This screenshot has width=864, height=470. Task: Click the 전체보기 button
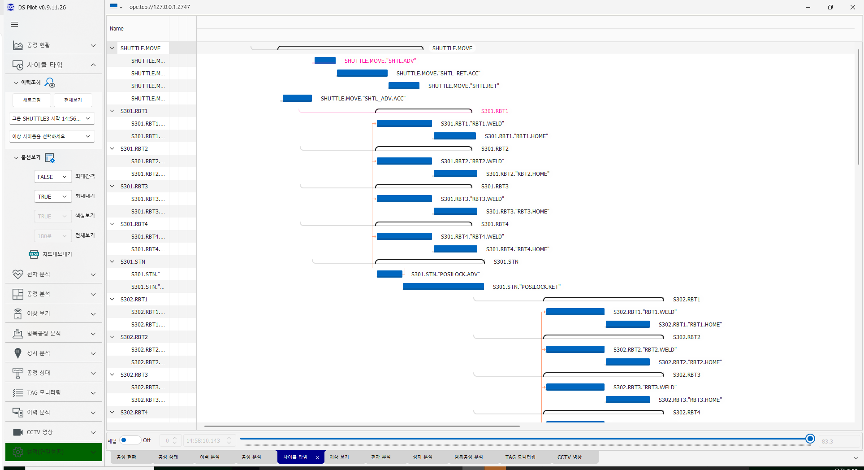(x=73, y=100)
